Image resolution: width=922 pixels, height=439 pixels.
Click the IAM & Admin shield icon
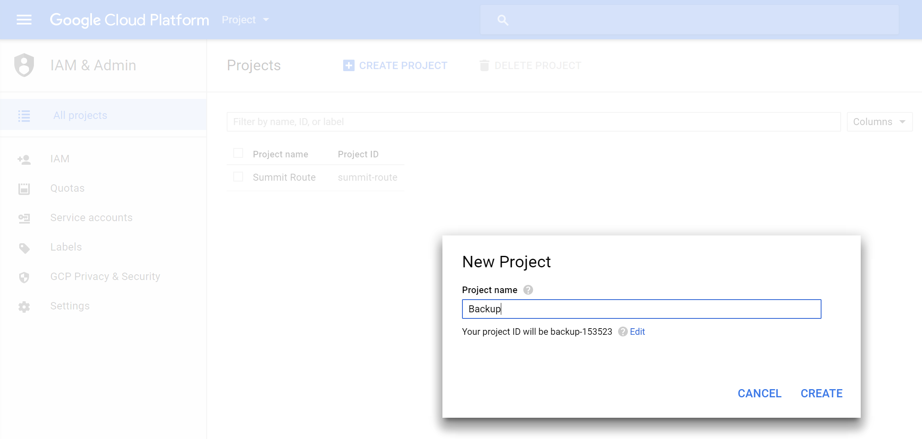click(x=24, y=65)
